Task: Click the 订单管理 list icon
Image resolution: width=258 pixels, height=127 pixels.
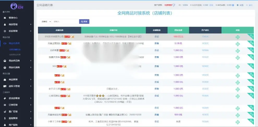Action: (x=5, y=105)
